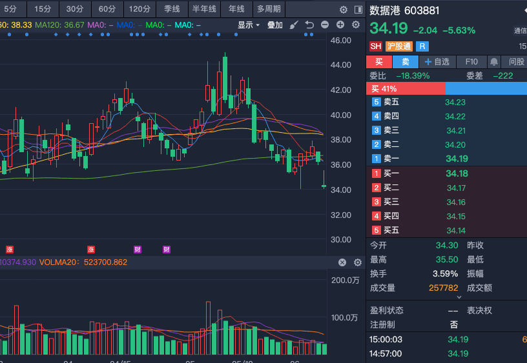Click the 14:57:00 trade tick row
Image resolution: width=527 pixels, height=363 pixels.
point(446,353)
